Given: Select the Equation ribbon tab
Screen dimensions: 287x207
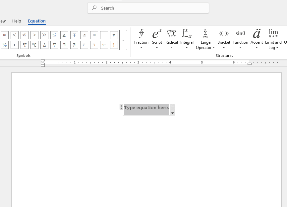Looking at the screenshot, I should point(37,21).
